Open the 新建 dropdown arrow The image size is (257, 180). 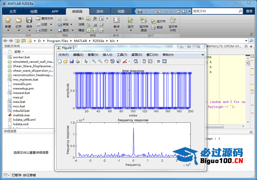(8, 30)
